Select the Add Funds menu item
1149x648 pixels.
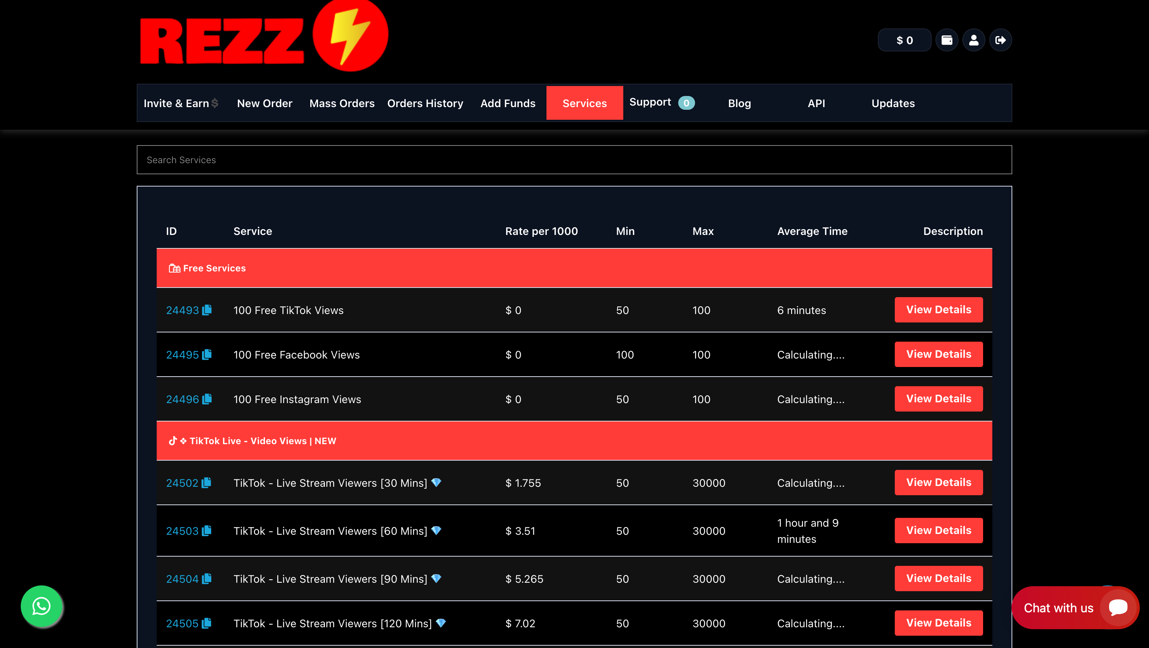pyautogui.click(x=508, y=103)
